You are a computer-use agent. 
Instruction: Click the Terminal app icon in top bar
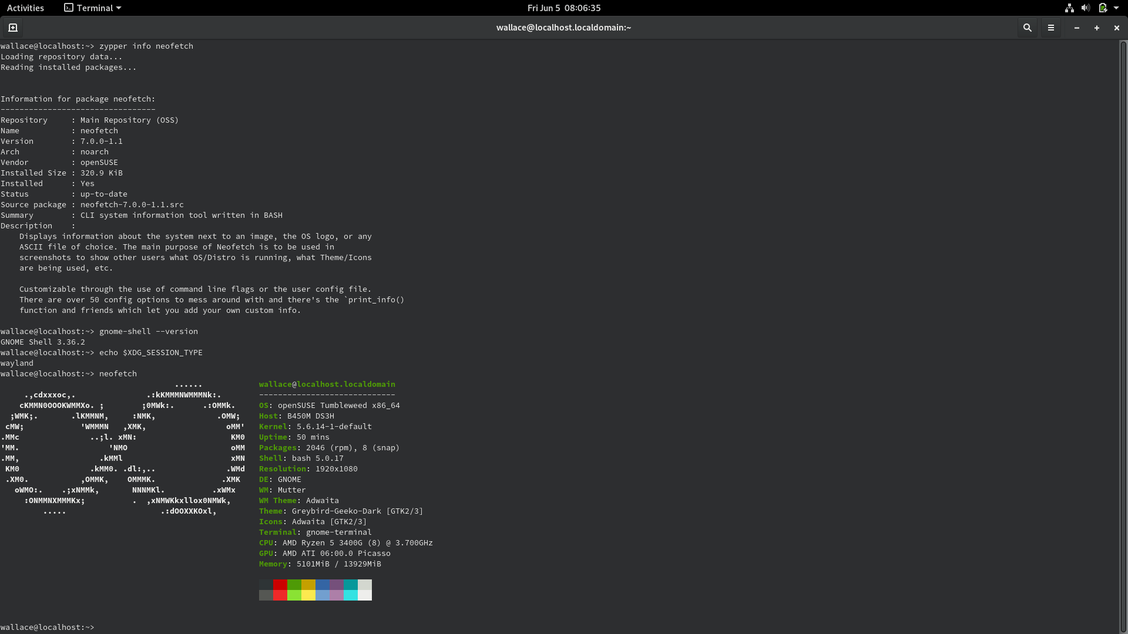(x=68, y=8)
